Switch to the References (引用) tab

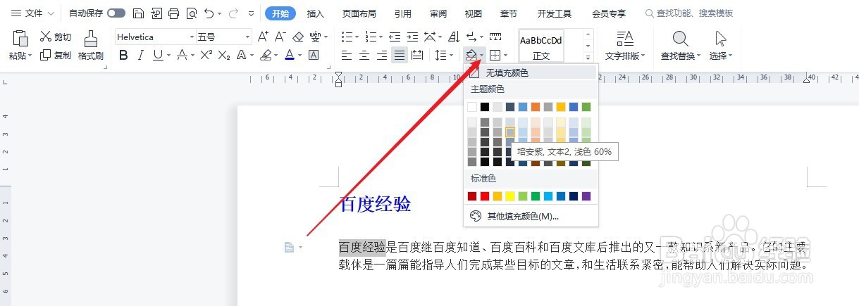(403, 13)
